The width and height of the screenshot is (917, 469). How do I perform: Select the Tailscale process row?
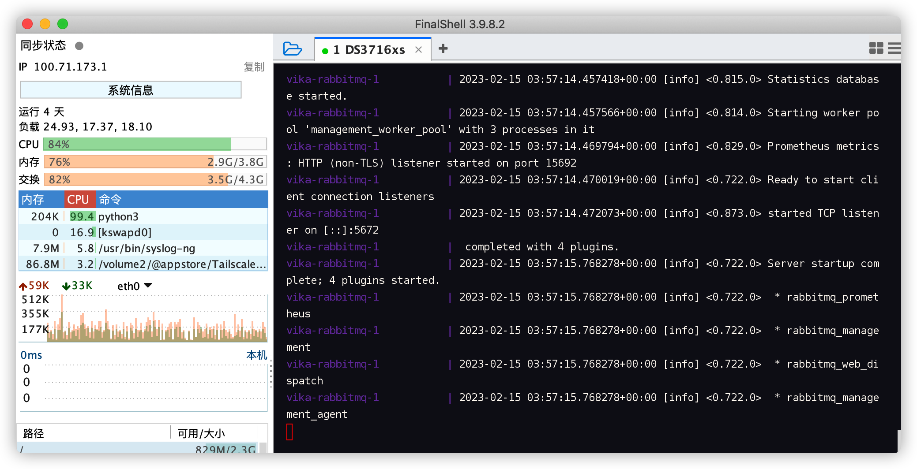coord(143,264)
